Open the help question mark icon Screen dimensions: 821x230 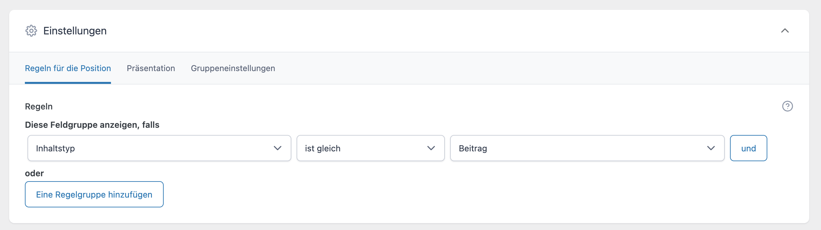787,106
